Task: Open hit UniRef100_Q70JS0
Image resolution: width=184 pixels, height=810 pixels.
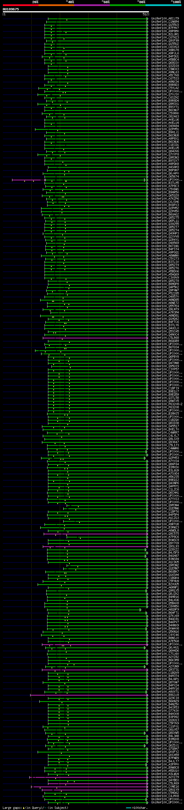Action: (x=165, y=94)
